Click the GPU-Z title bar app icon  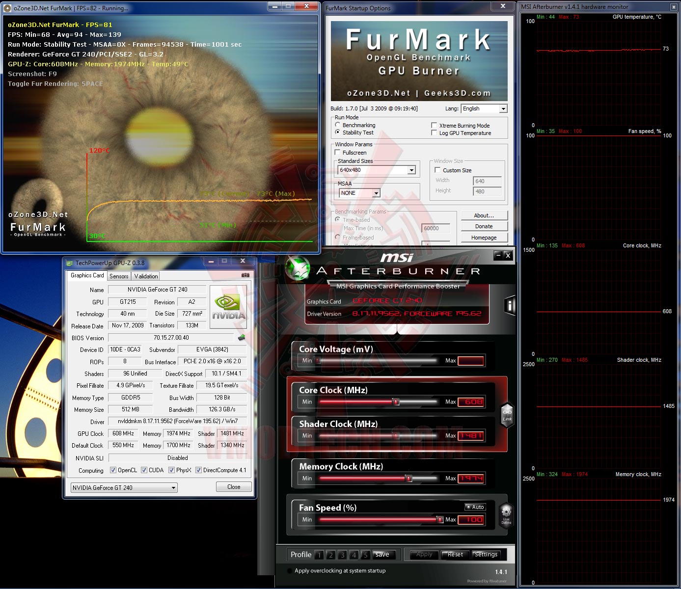point(70,263)
